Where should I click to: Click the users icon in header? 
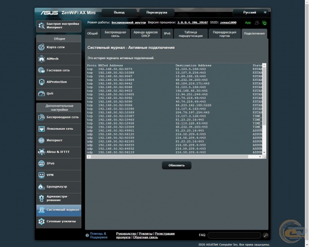257,23
